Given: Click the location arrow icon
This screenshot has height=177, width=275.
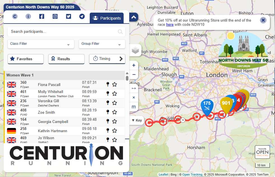Looking at the screenshot, I should pos(82,17).
